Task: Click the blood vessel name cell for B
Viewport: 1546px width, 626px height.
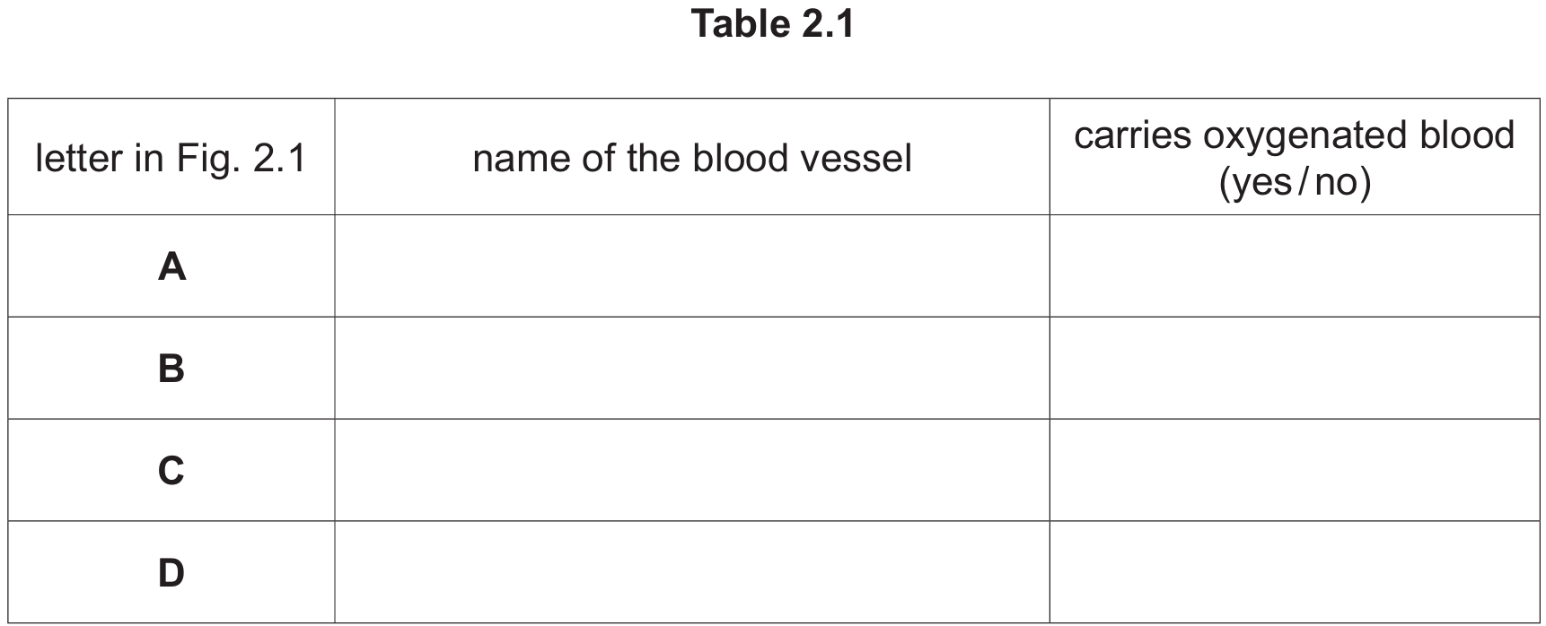Action: [x=691, y=369]
